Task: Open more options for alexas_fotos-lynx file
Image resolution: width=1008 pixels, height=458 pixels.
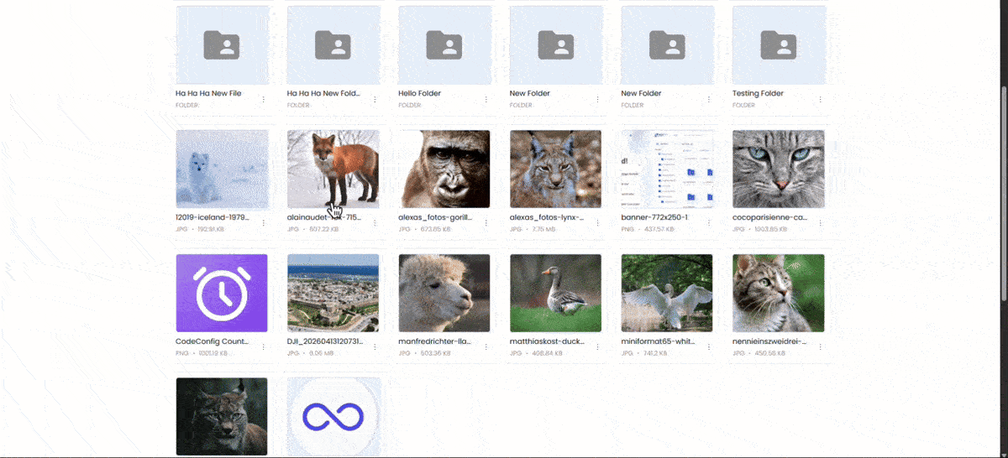Action: (x=597, y=223)
